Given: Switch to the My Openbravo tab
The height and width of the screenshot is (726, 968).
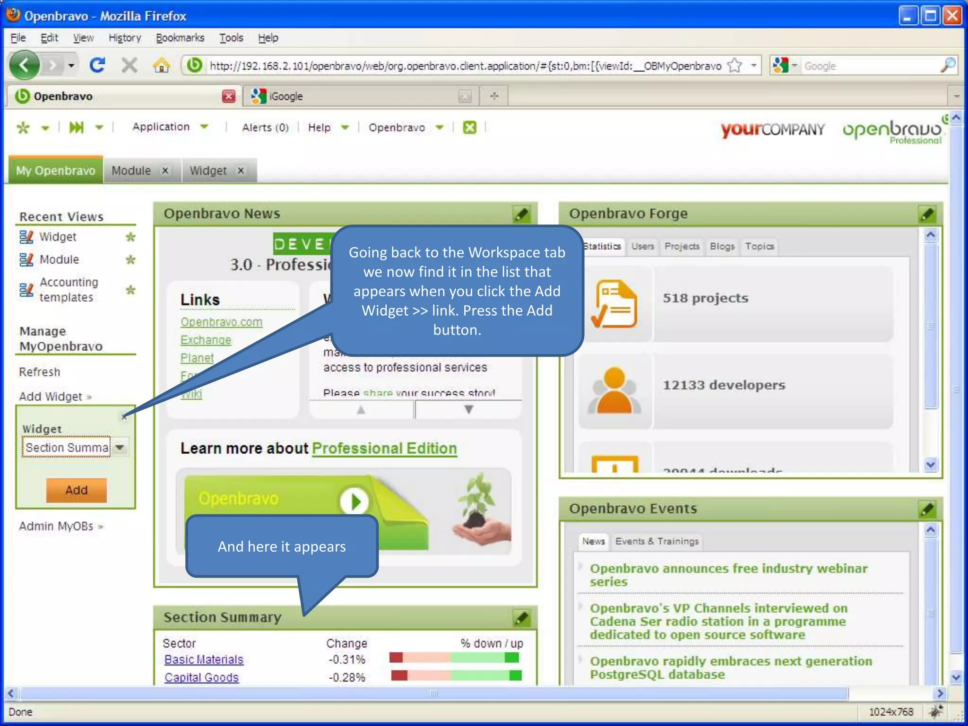Looking at the screenshot, I should tap(56, 171).
